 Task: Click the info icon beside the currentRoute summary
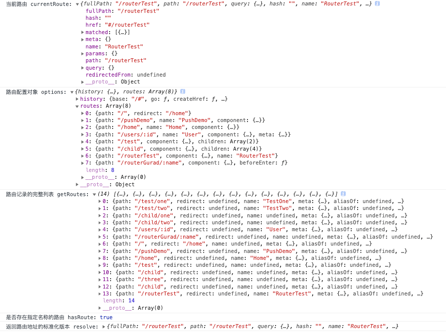pos(377,3)
